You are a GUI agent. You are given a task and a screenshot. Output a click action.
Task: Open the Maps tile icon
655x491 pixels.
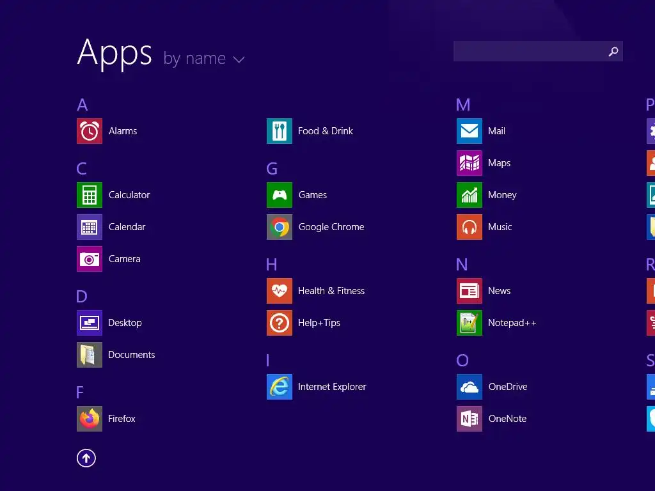coord(470,163)
